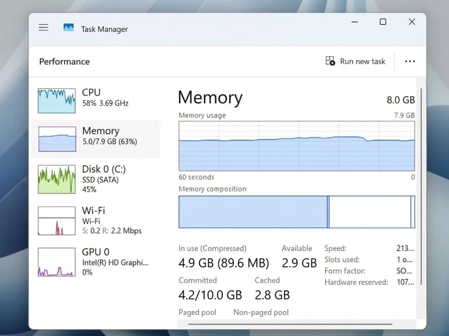Screen dimensions: 449x336
Task: Click the large 'Memory' title
Action: pyautogui.click(x=210, y=98)
